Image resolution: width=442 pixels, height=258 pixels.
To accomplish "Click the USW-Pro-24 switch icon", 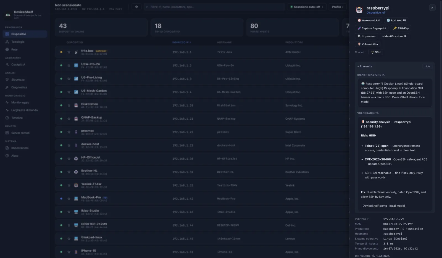I will [x=76, y=65].
